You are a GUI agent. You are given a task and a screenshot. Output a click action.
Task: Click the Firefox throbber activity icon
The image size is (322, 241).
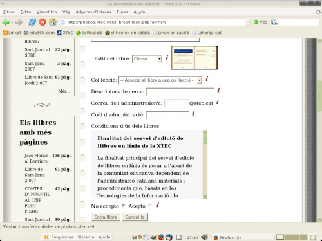pyautogui.click(x=318, y=12)
